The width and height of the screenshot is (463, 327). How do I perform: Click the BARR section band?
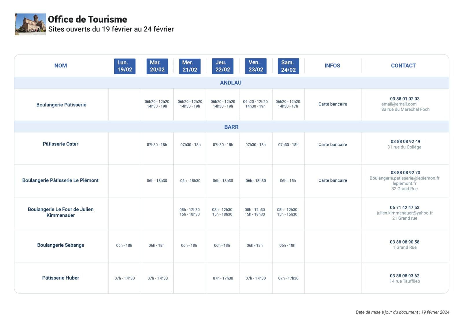click(x=231, y=127)
